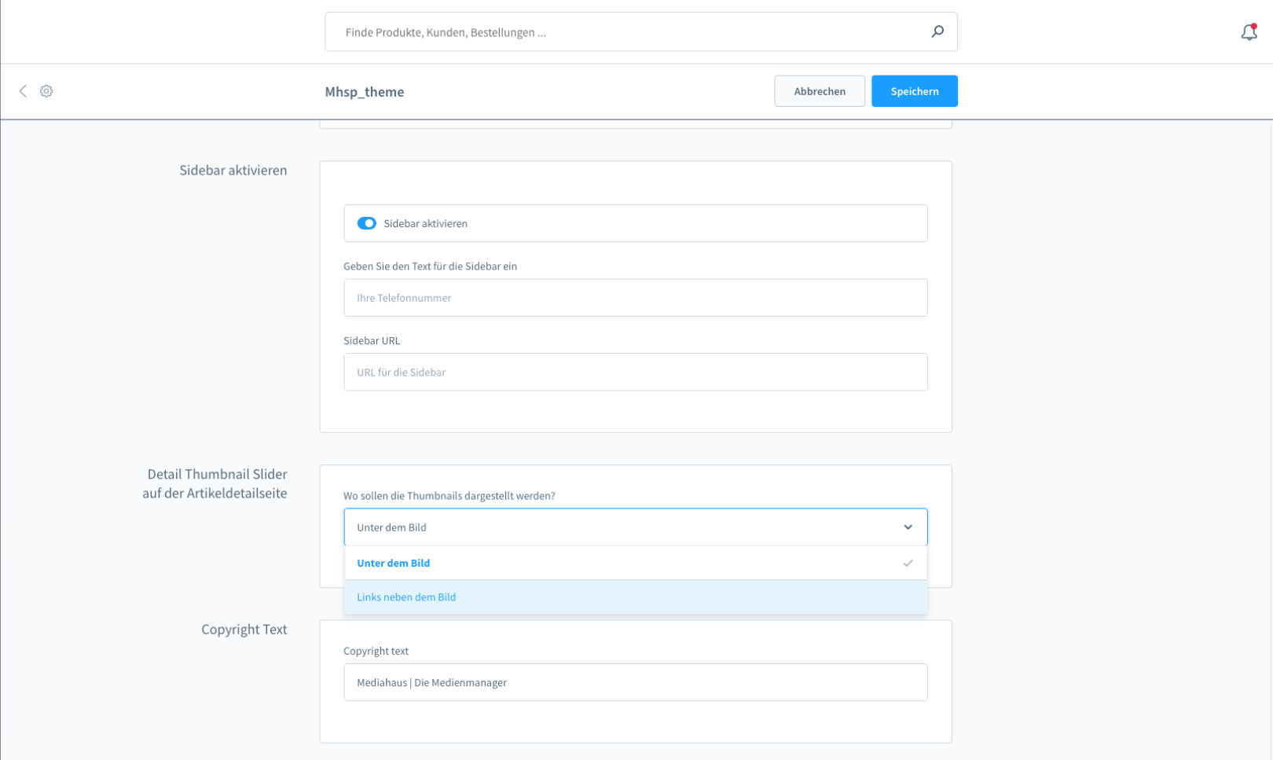
Task: Open the theme settings gear icon
Action: [x=46, y=91]
